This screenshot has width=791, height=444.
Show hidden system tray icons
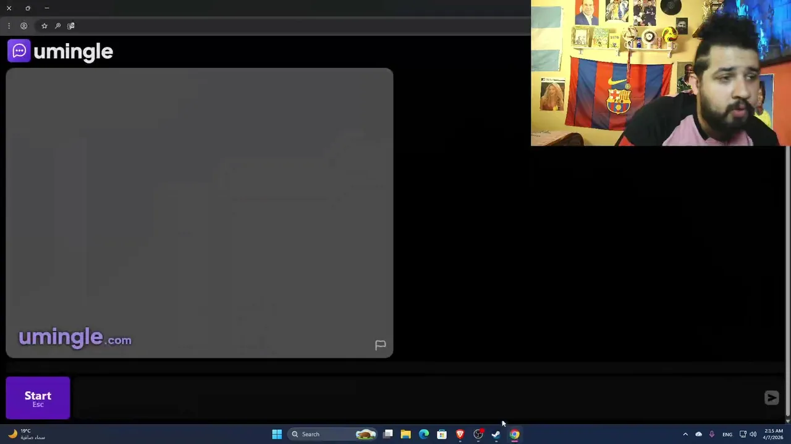[685, 434]
